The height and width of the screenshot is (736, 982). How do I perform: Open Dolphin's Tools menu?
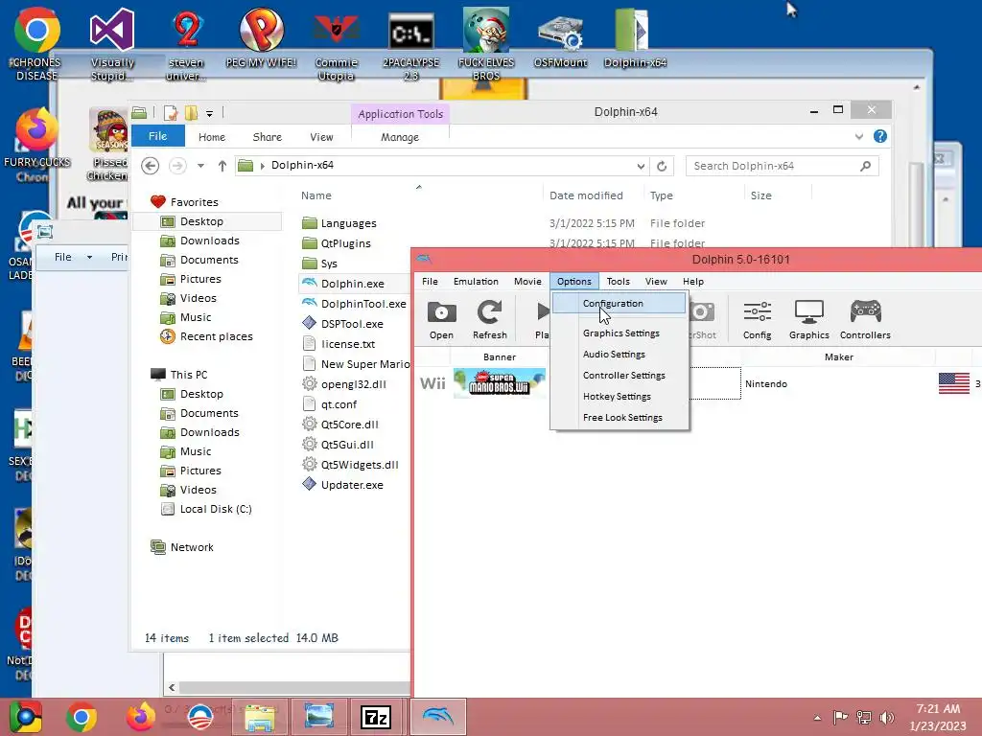(618, 282)
